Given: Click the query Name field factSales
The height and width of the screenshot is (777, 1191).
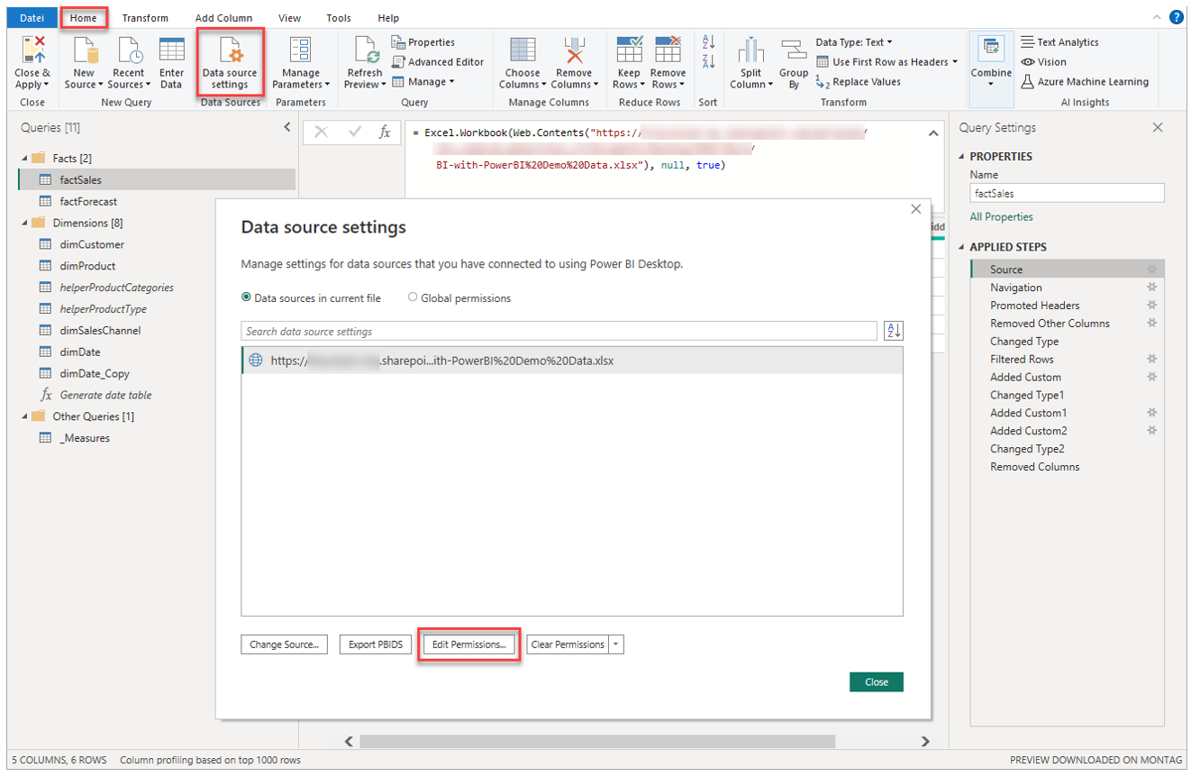Looking at the screenshot, I should point(1068,193).
